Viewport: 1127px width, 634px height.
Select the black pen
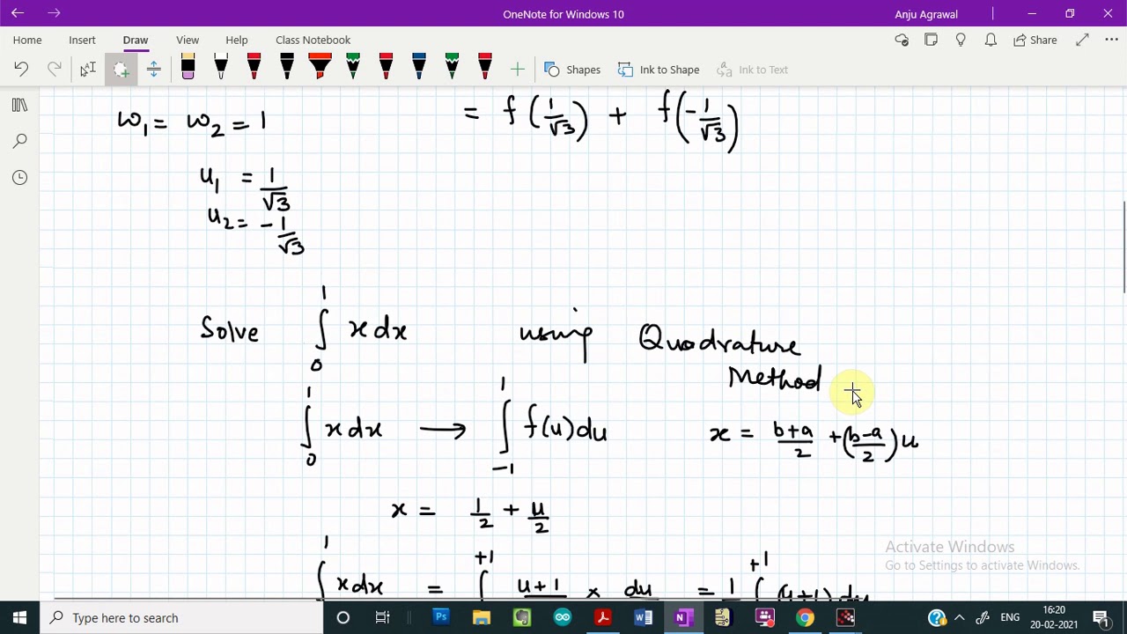[x=287, y=68]
